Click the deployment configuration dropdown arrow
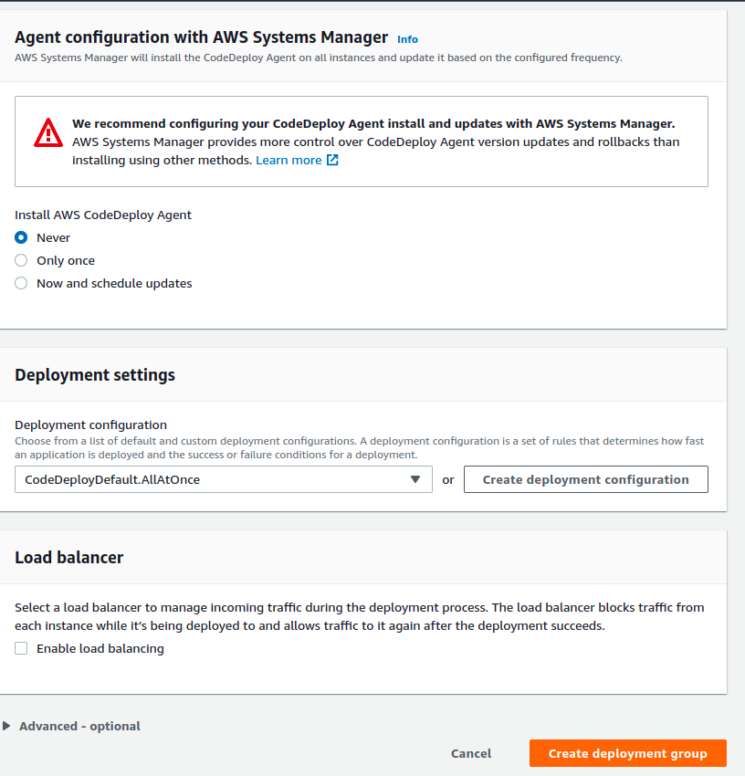Image resolution: width=745 pixels, height=776 pixels. (x=415, y=479)
